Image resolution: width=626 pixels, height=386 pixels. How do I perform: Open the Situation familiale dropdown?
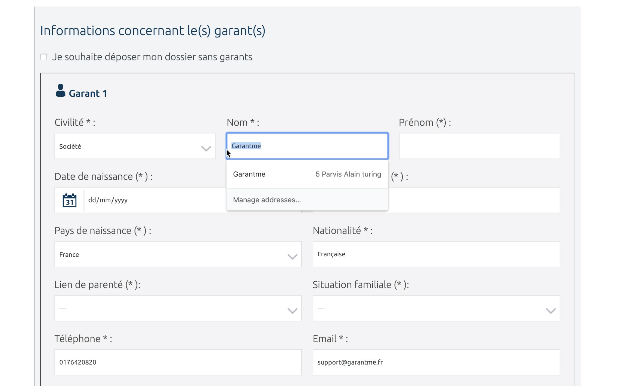pyautogui.click(x=436, y=308)
